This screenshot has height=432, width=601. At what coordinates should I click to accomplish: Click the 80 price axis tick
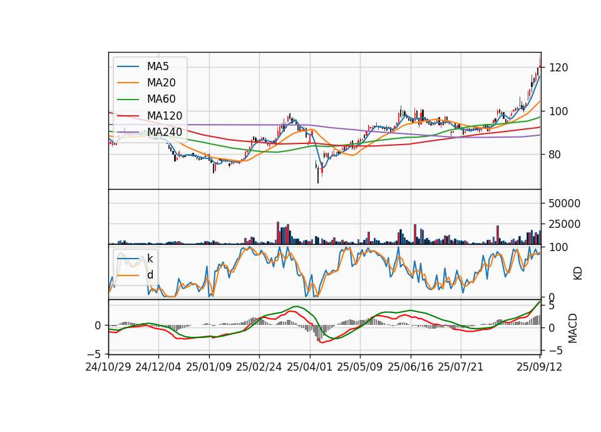[555, 155]
